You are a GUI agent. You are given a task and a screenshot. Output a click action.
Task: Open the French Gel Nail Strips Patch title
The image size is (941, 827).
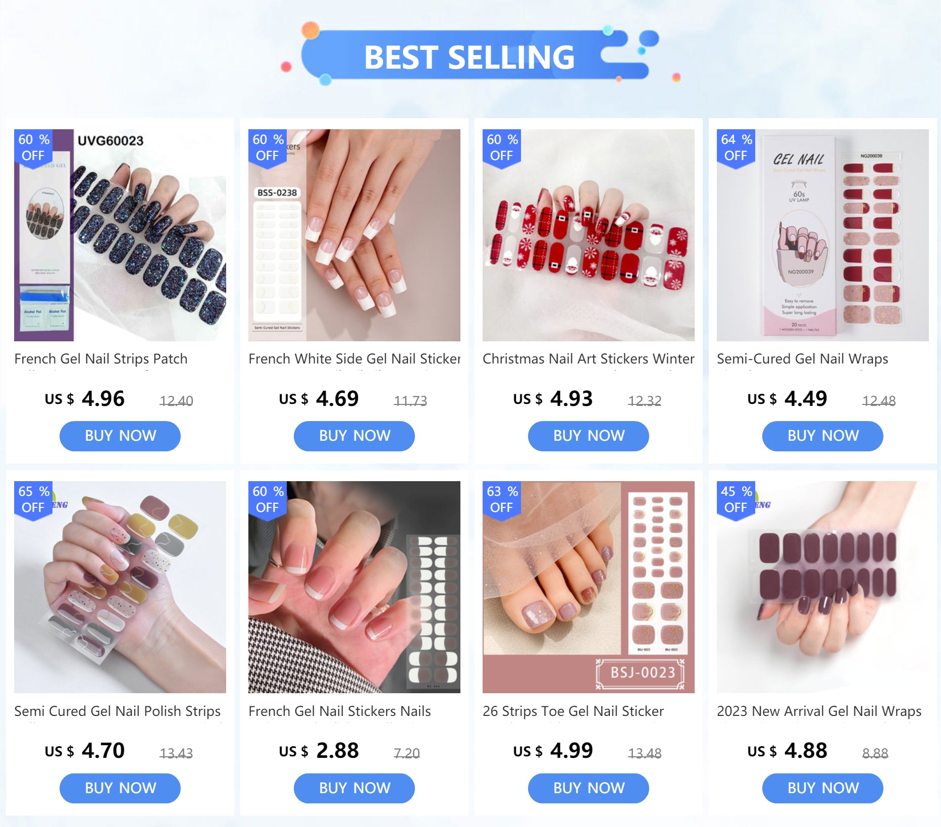(x=101, y=359)
